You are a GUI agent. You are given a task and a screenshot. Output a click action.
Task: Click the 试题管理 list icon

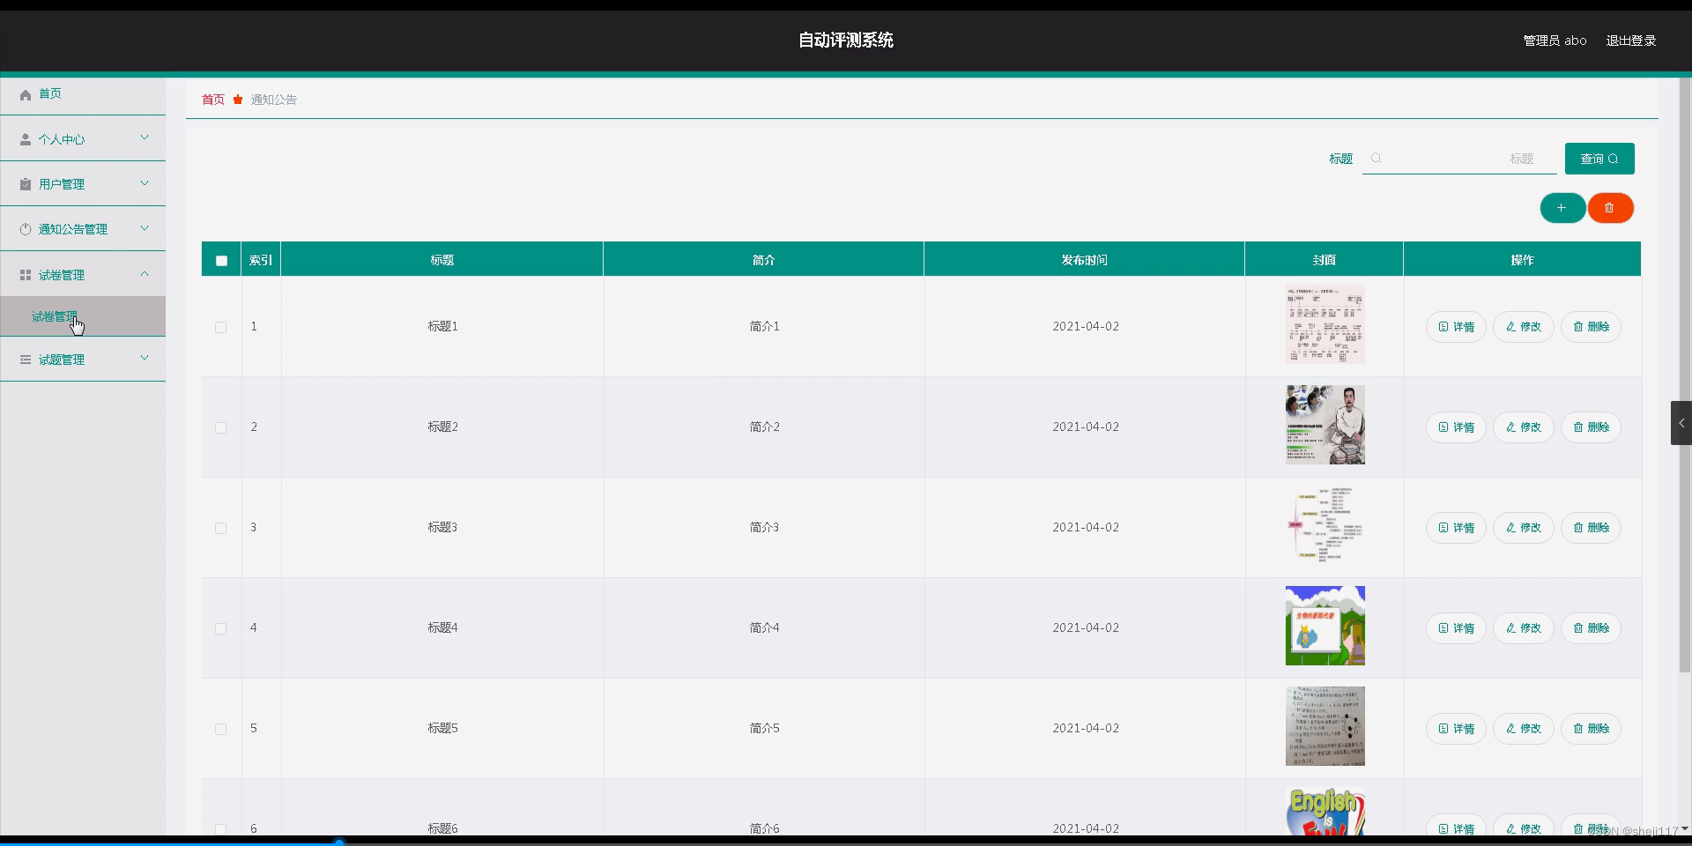tap(25, 359)
